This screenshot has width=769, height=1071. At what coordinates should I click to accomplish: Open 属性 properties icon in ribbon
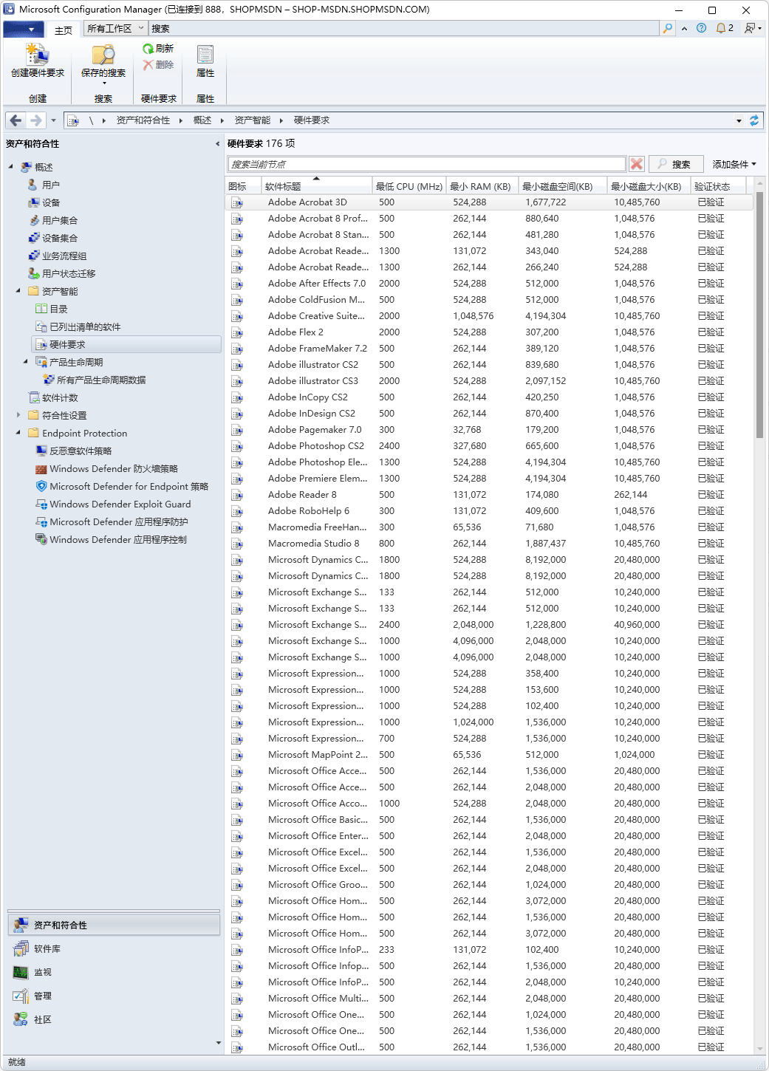coord(205,55)
